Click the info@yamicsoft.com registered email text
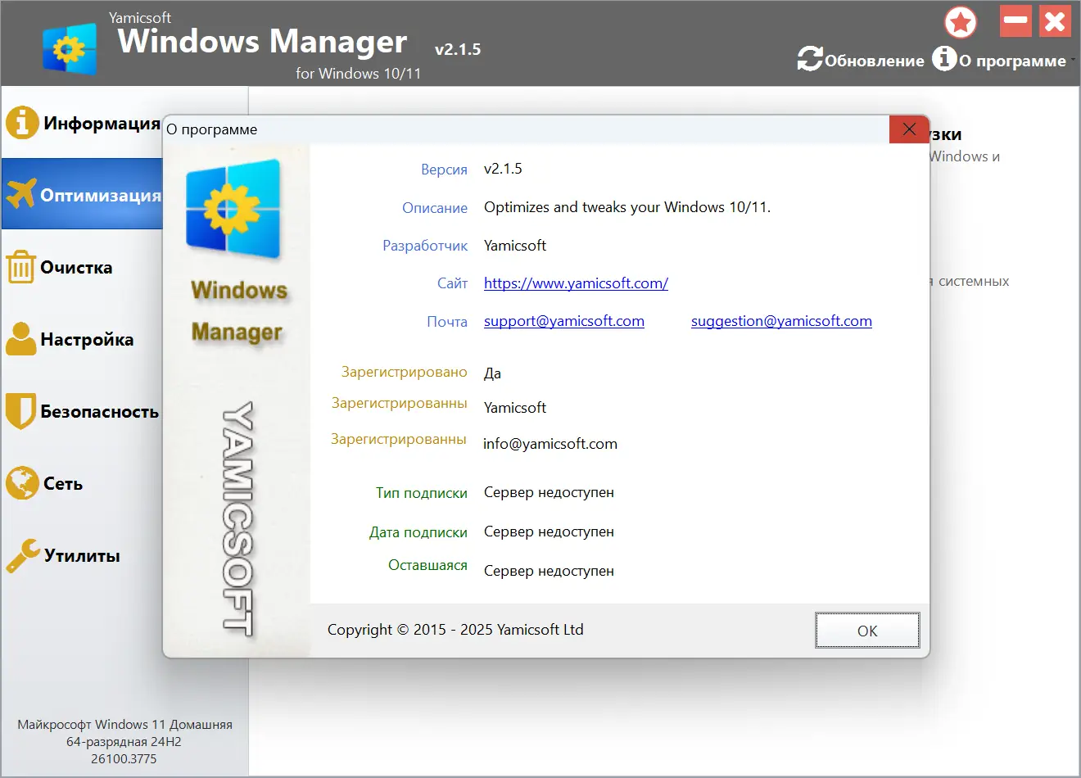 click(x=550, y=444)
